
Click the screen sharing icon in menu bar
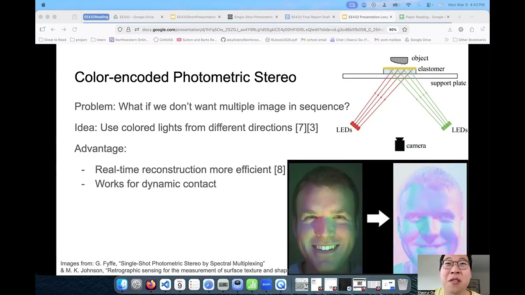(352, 5)
